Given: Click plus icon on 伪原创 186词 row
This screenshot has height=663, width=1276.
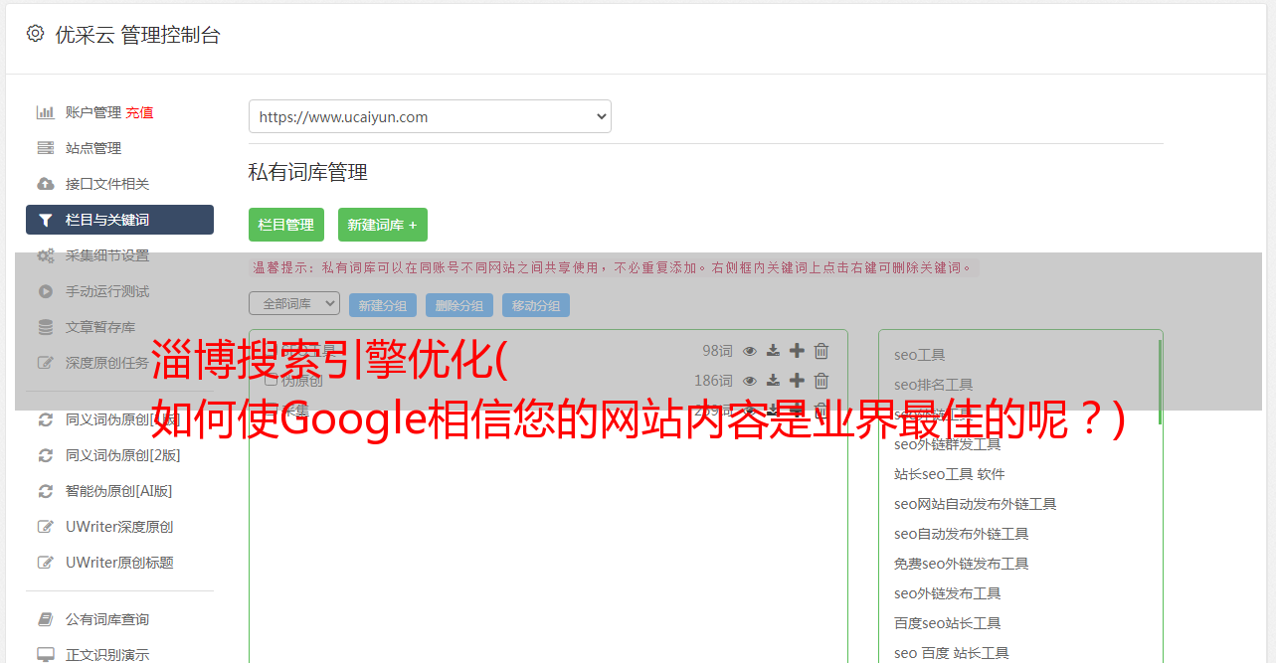Looking at the screenshot, I should pyautogui.click(x=797, y=381).
